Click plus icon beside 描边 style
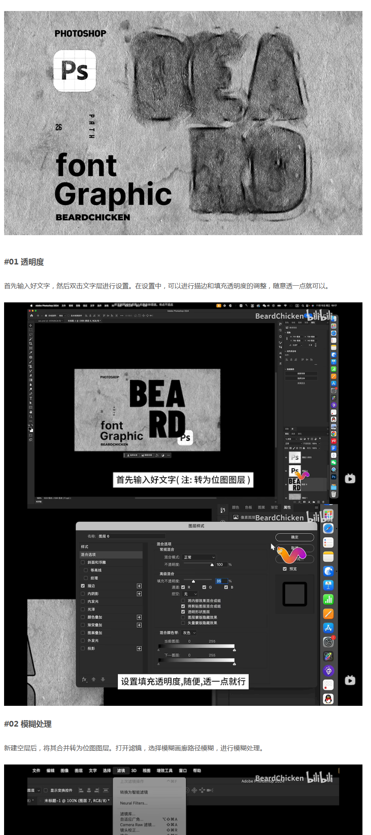371x835 pixels. pos(139,586)
